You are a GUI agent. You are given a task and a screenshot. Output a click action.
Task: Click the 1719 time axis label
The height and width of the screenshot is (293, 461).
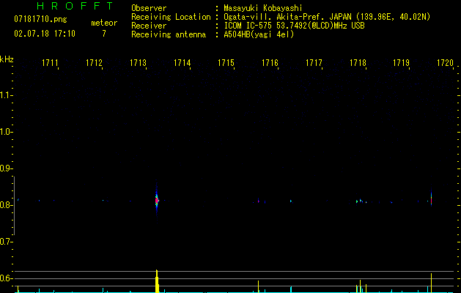(402, 62)
